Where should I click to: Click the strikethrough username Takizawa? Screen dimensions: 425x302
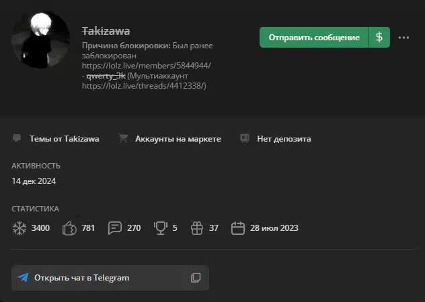106,31
